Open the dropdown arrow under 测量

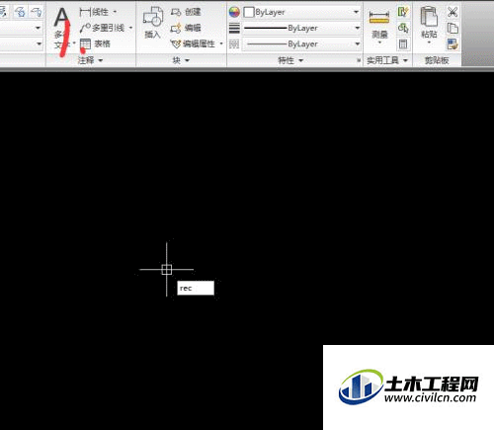pos(379,43)
